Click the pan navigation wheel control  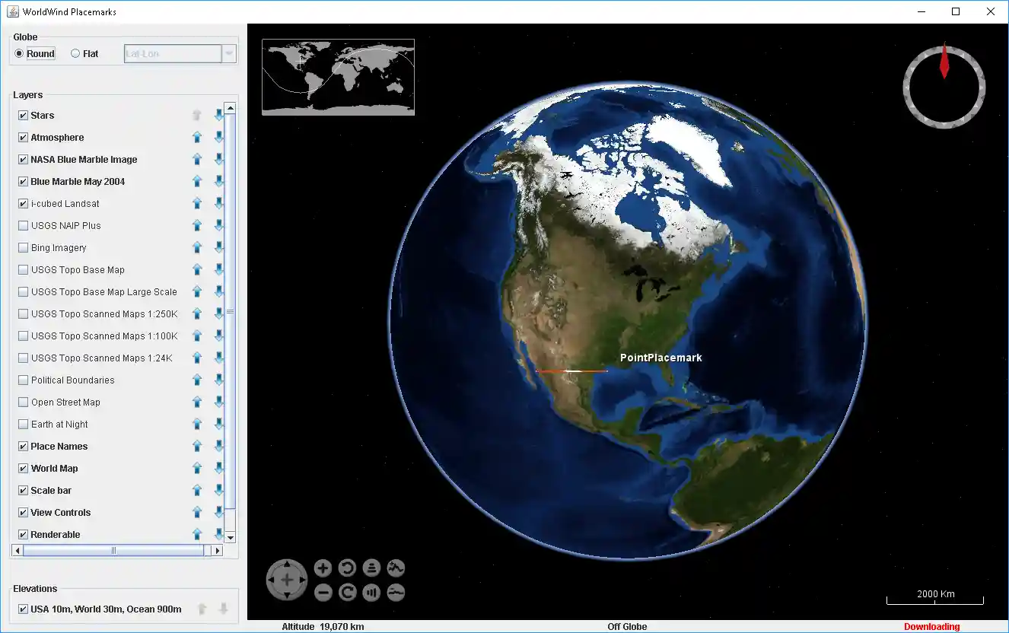tap(287, 580)
